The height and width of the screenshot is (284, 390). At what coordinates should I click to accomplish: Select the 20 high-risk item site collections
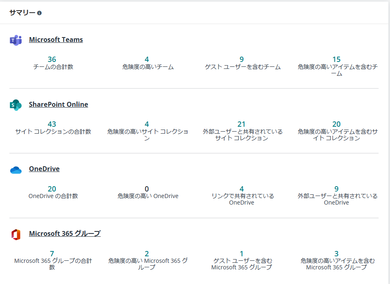pyautogui.click(x=336, y=124)
